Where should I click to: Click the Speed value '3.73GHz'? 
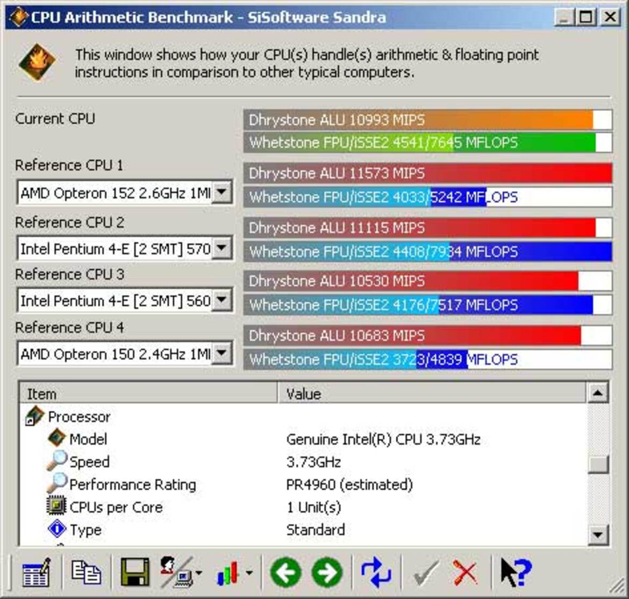coord(313,462)
